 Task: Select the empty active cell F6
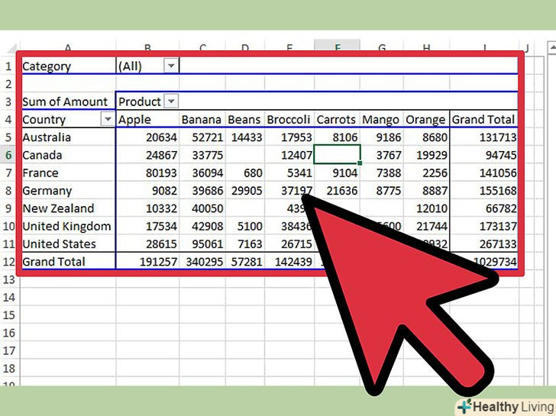point(336,155)
